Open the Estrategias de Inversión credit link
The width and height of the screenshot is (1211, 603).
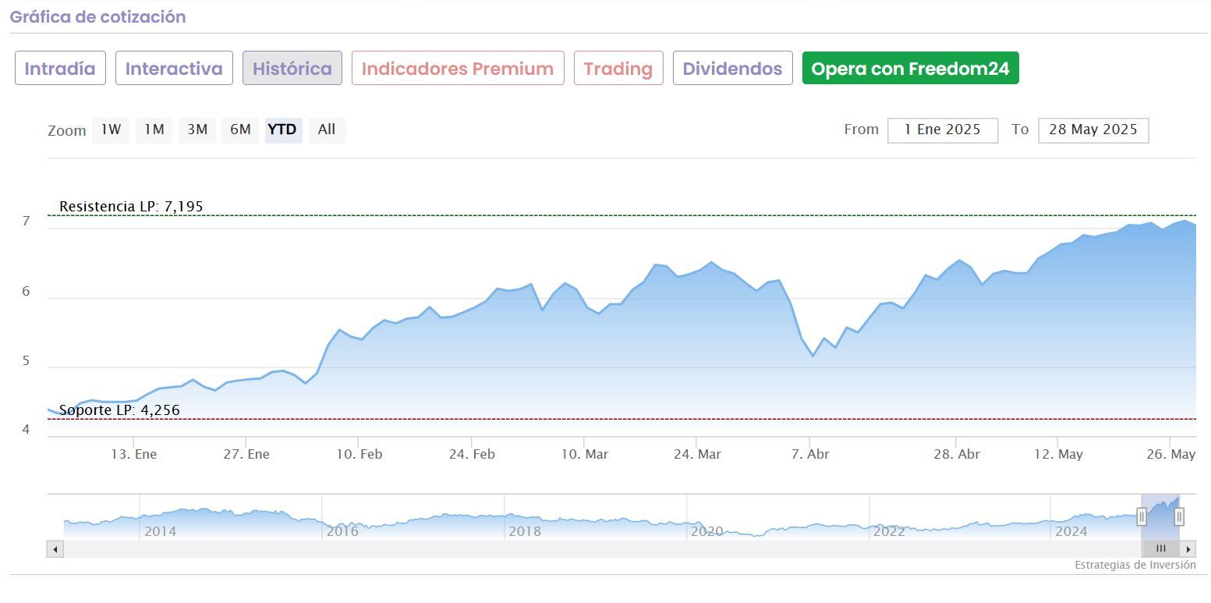[1135, 565]
